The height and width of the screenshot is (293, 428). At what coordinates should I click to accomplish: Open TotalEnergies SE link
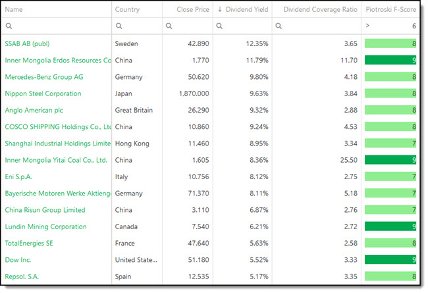29,244
